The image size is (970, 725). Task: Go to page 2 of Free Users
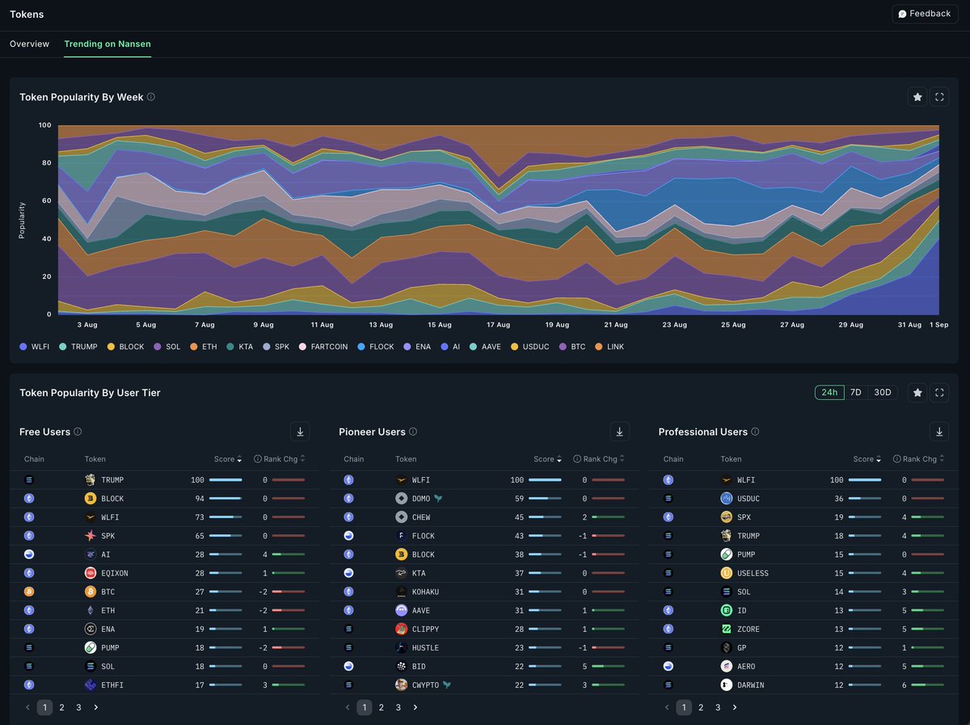point(61,707)
